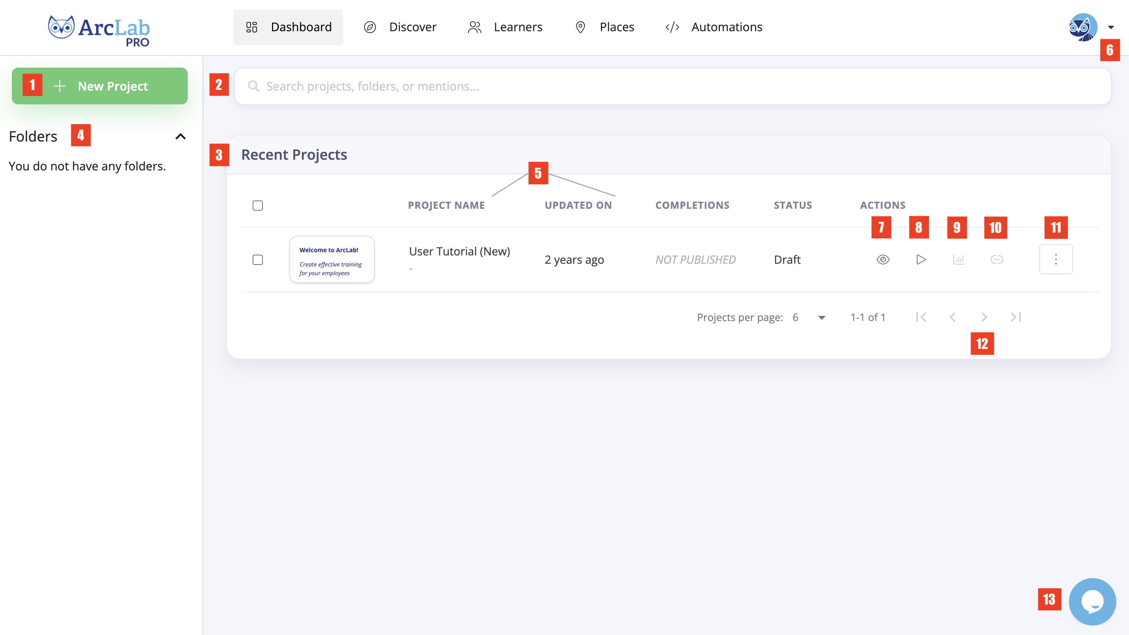Click the "1-1 of 1" pagination text

[x=868, y=317]
